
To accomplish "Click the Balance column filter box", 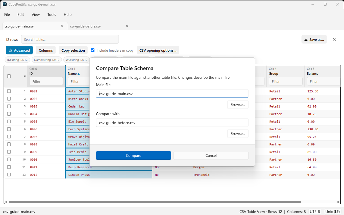I will (324, 81).
